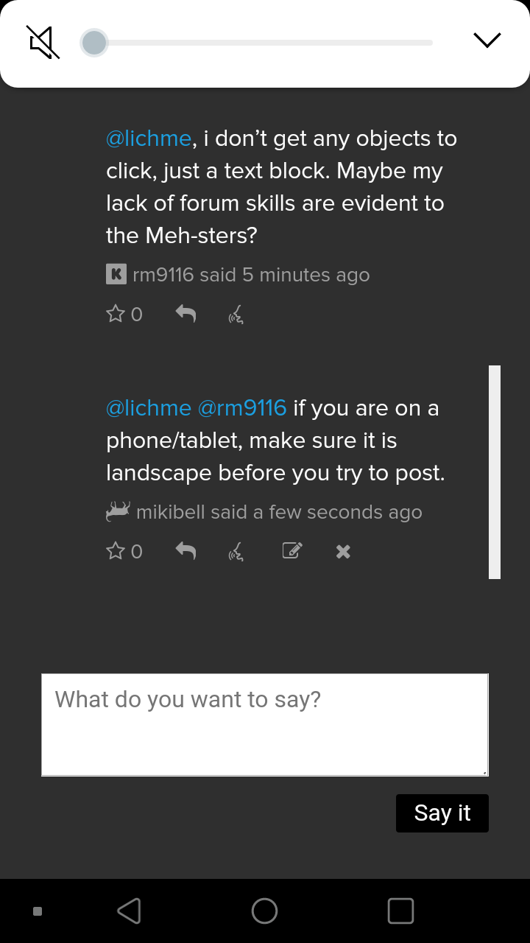Collapse the volume panel with the chevron
The width and height of the screenshot is (530, 943).
487,41
